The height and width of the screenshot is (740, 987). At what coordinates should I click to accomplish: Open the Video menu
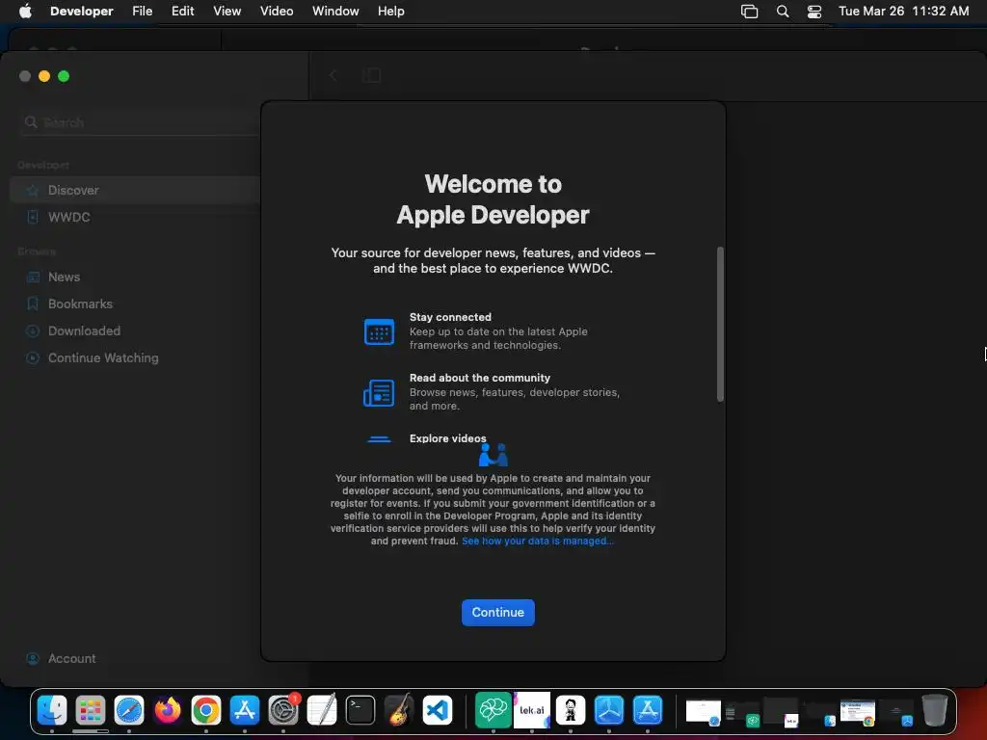(x=277, y=12)
